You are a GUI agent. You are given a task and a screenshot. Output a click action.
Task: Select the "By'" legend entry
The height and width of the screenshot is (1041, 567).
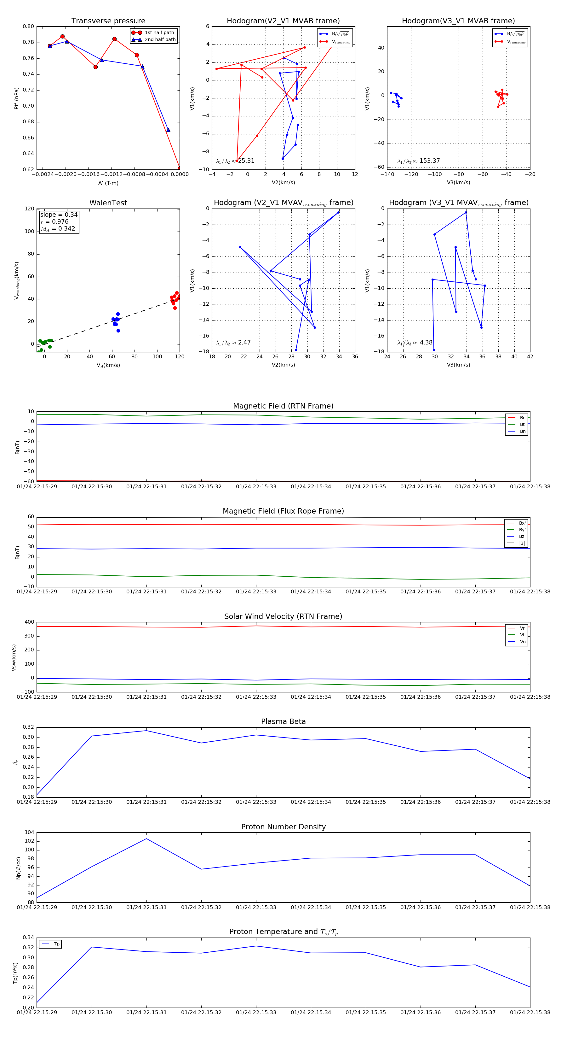[x=516, y=530]
